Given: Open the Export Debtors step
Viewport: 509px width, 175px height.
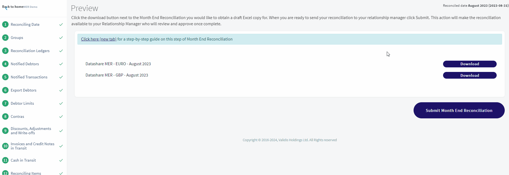Looking at the screenshot, I should (24, 90).
